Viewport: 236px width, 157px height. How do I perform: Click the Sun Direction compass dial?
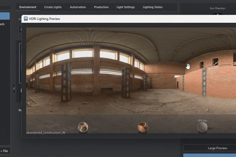[x=217, y=14]
